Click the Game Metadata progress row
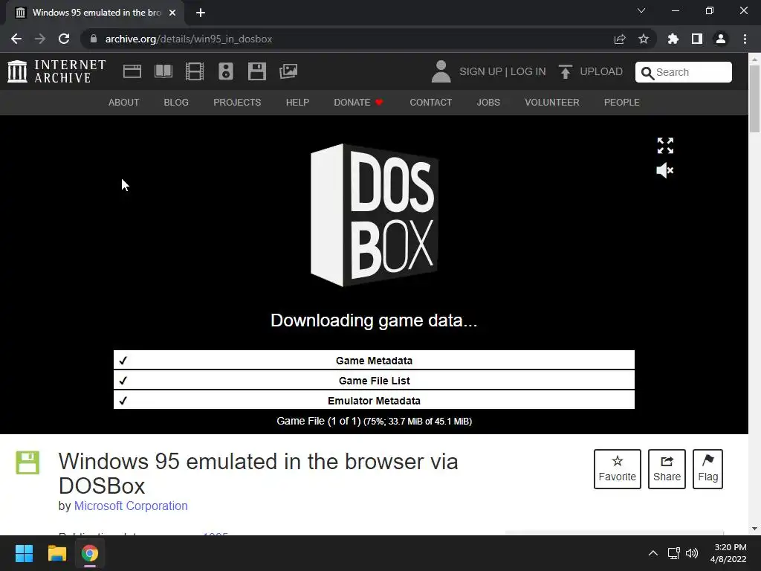The height and width of the screenshot is (571, 761). pyautogui.click(x=374, y=361)
